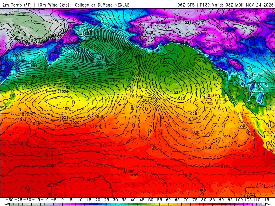The height and width of the screenshot is (206, 275).
Task: Click the "2m Temp (°F)" header label
Action: [17, 5]
